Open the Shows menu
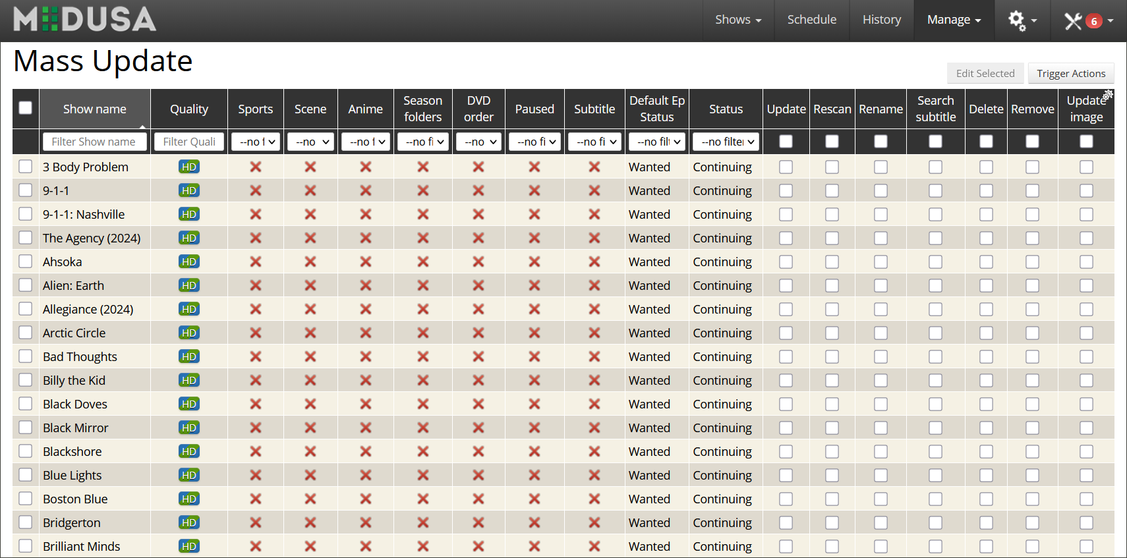Viewport: 1127px width, 558px height. [738, 20]
